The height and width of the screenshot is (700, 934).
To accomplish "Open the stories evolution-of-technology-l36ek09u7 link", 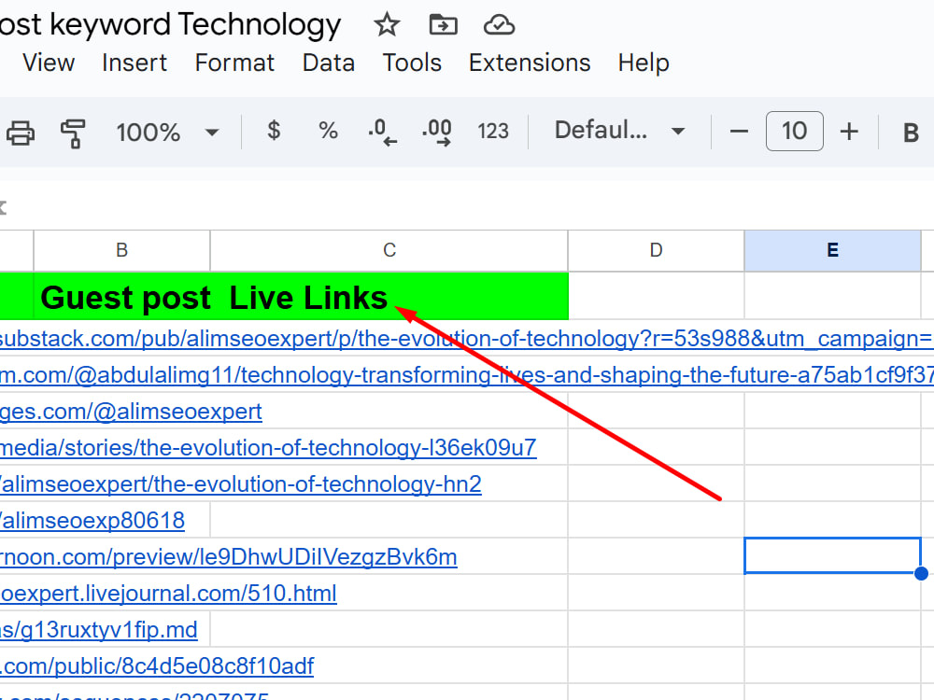I will [x=268, y=448].
